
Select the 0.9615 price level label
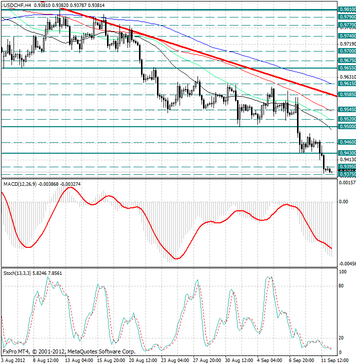(x=347, y=84)
